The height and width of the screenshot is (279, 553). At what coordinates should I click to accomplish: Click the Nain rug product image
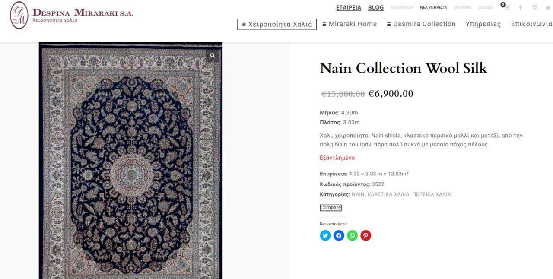click(x=130, y=164)
